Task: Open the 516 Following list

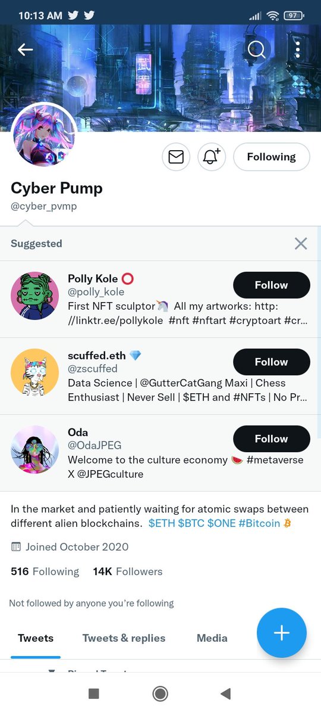Action: tap(45, 571)
